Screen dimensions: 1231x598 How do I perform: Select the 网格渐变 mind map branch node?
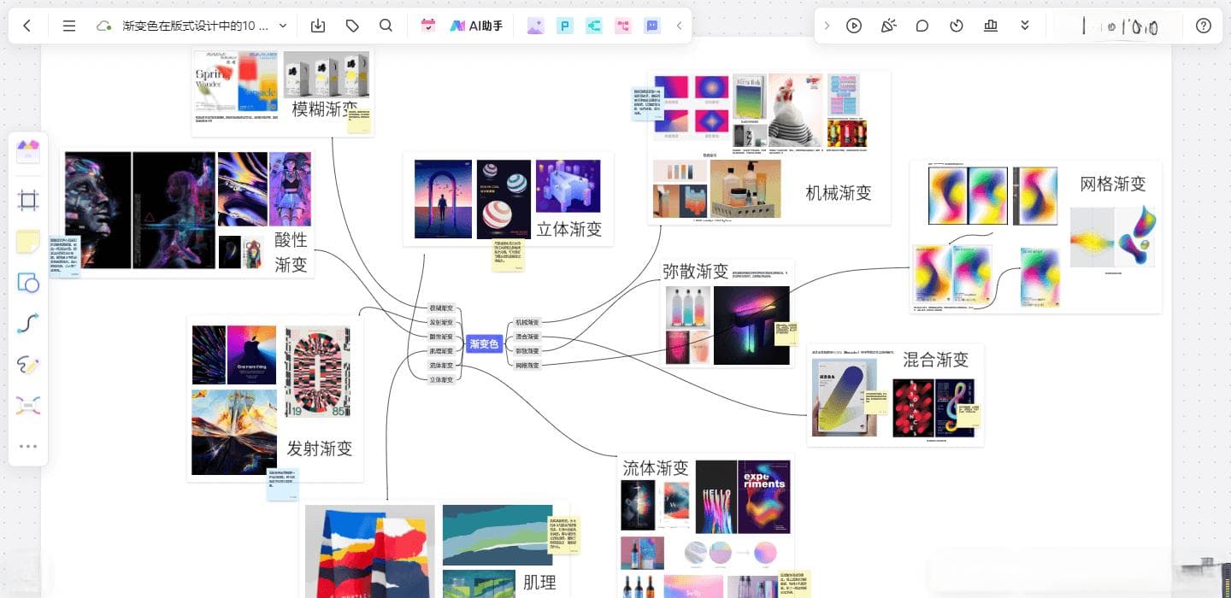tap(527, 365)
